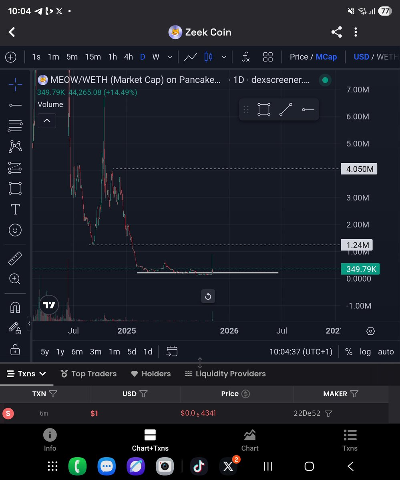Select the trend line drawing tool
Screen dimensions: 400x480
click(x=15, y=105)
